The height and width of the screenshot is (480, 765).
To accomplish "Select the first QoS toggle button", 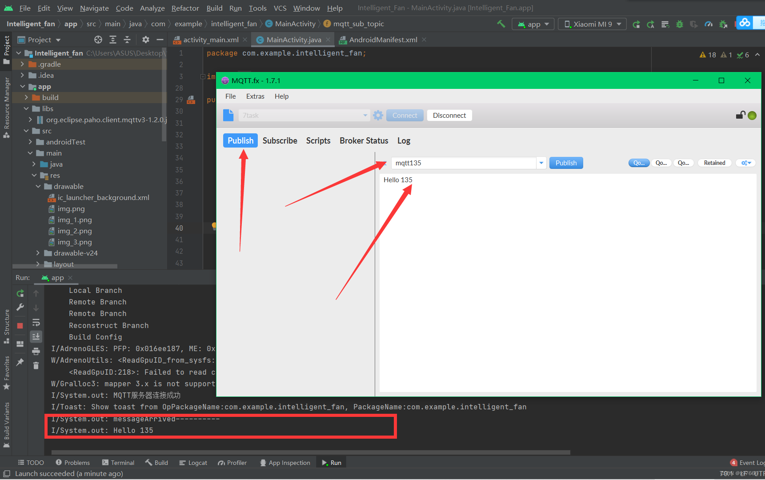I will tap(639, 163).
